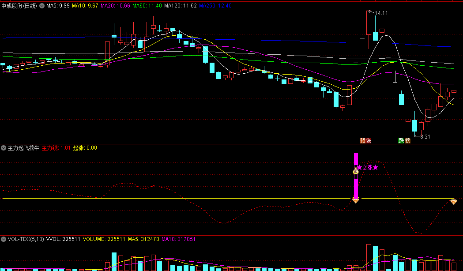The image size is (463, 271).
Task: Expand the main chart indicator dropdown arrow
Action: click(42, 6)
